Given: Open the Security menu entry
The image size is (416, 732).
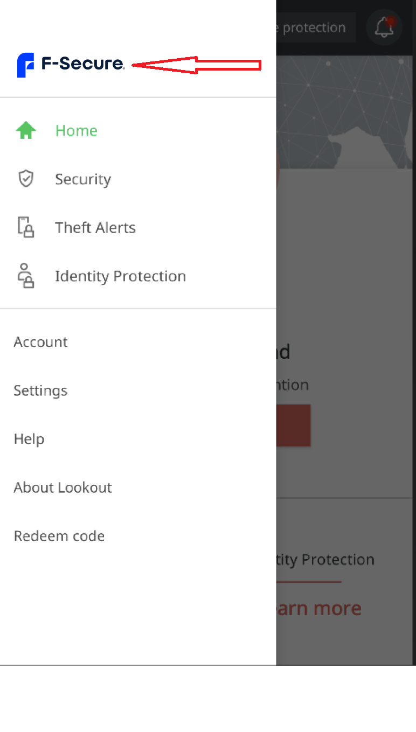Looking at the screenshot, I should click(83, 179).
